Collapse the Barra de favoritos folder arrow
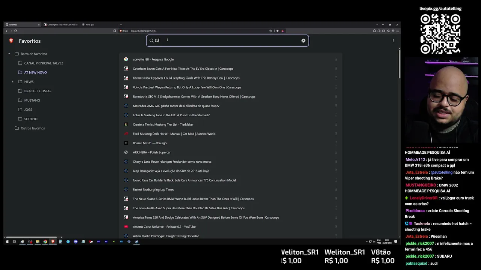 coord(9,54)
